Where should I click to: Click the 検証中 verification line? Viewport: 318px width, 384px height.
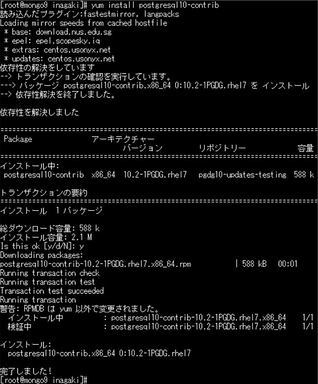pos(161,326)
